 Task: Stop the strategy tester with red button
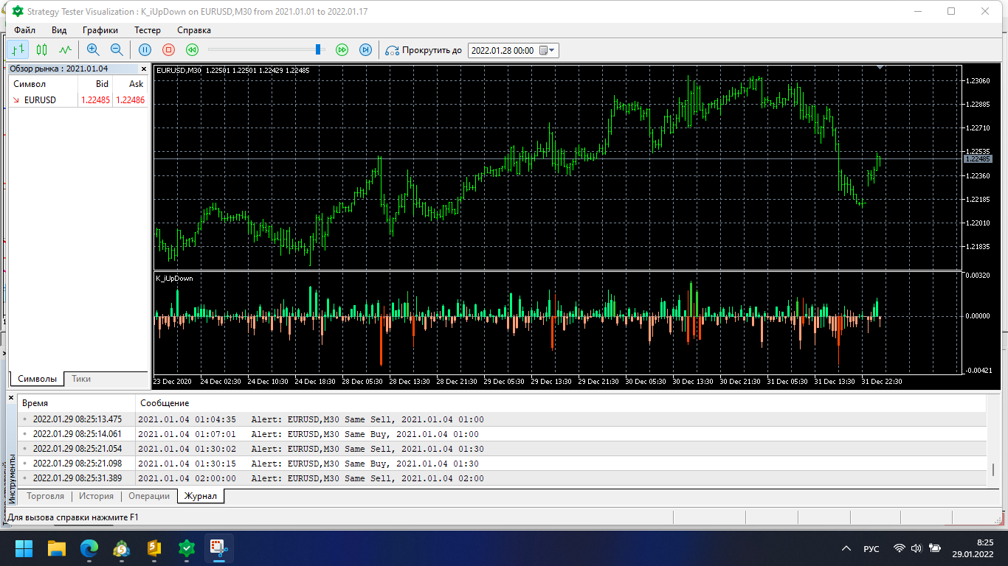tap(168, 50)
